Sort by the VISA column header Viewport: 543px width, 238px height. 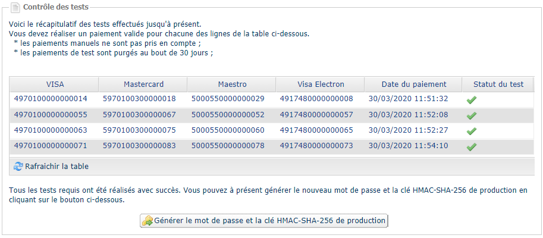[x=54, y=84]
